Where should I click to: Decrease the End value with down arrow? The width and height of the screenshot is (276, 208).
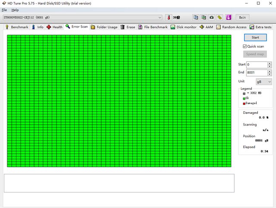point(270,74)
